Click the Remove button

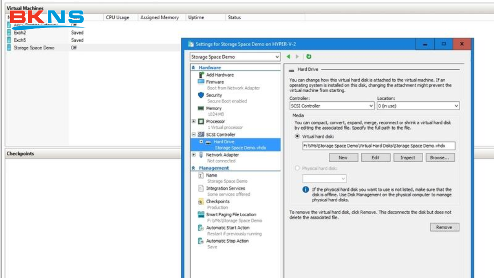[444, 227]
